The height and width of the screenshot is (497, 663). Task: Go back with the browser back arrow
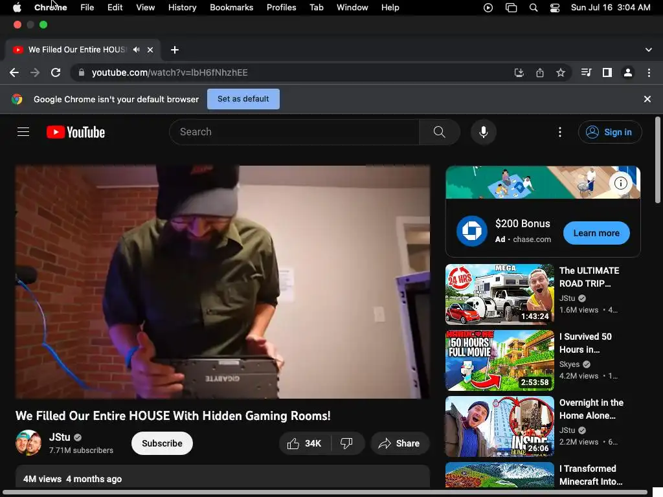point(14,72)
